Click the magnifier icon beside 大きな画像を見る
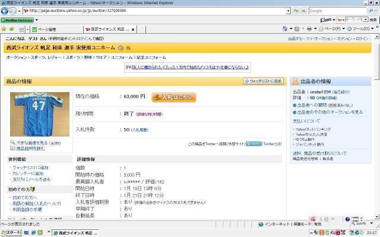Image resolution: width=380 pixels, height=237 pixels. 12,142
